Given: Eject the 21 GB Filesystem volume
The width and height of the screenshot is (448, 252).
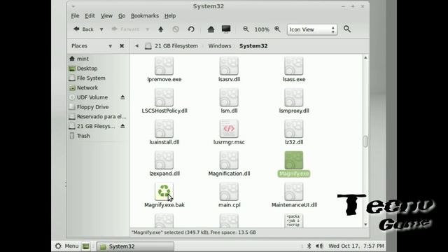Looking at the screenshot, I should pos(122,126).
